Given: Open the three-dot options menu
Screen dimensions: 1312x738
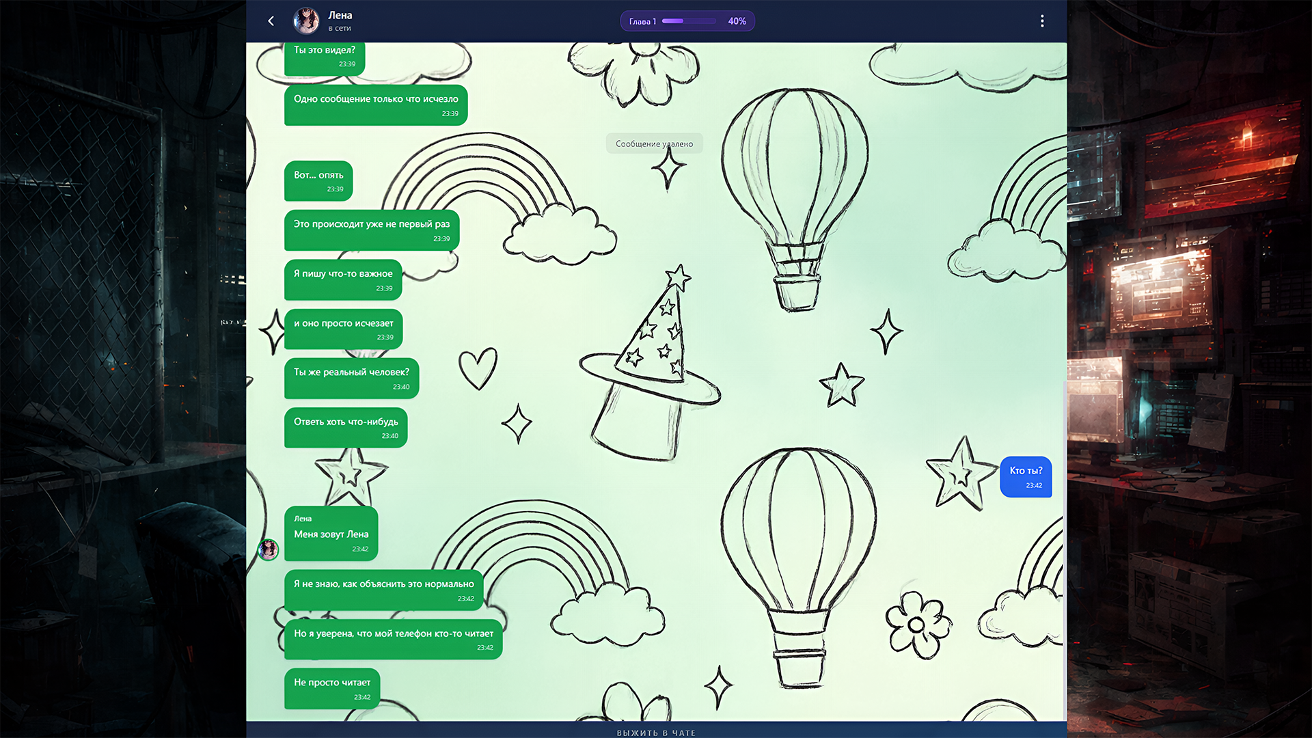Looking at the screenshot, I should (1042, 21).
